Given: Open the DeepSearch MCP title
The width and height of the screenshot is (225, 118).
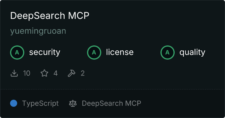Looking at the screenshot, I should (50, 15).
